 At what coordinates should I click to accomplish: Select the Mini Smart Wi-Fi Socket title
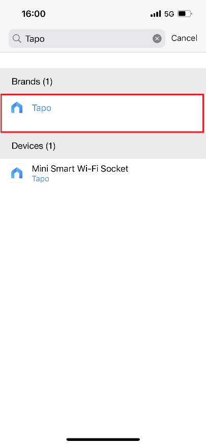point(80,169)
